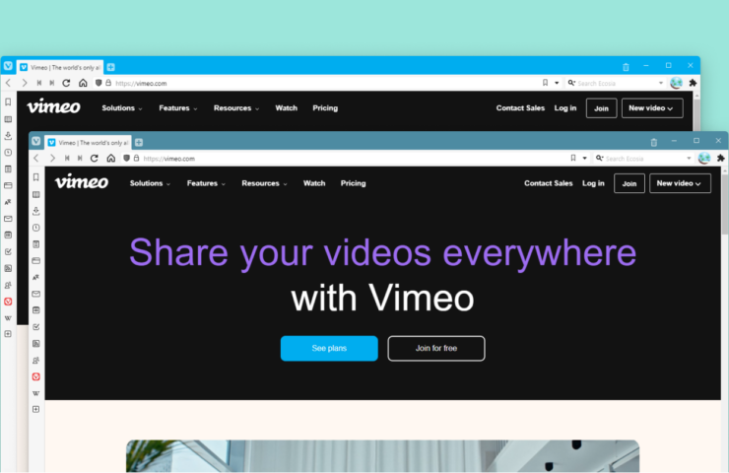
Task: Expand Resources menu in back window Vimeo page
Action: coord(236,107)
